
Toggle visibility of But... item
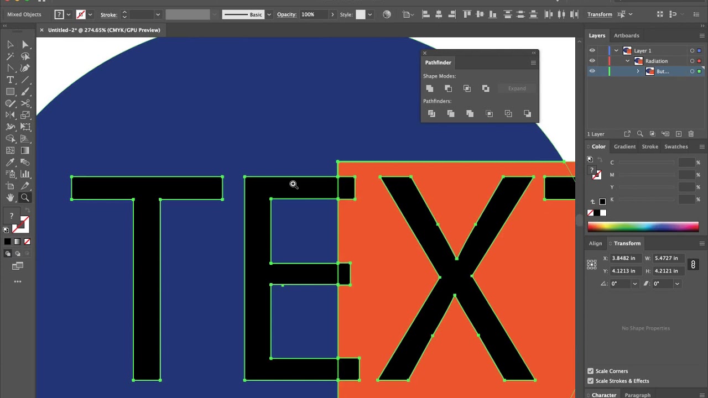point(592,71)
